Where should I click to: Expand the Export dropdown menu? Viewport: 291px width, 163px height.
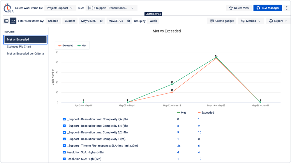(276, 21)
